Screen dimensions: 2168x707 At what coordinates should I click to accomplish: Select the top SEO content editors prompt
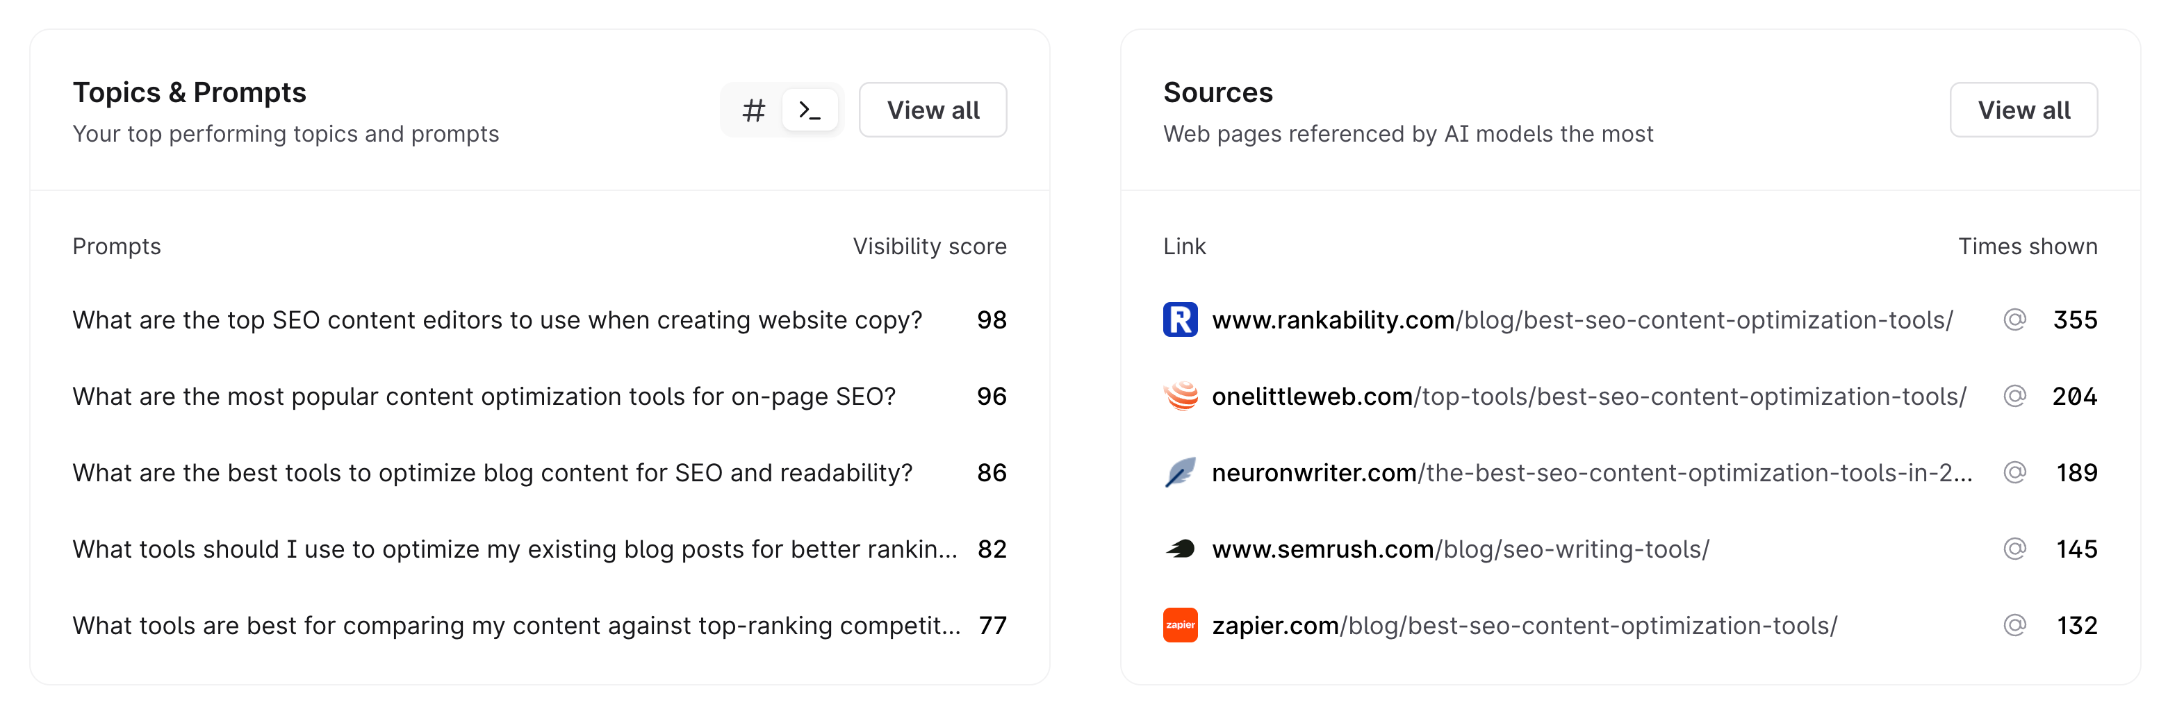point(497,320)
